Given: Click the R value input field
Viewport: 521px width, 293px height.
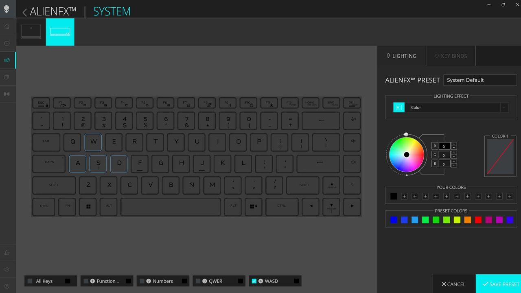Looking at the screenshot, I should (x=444, y=146).
